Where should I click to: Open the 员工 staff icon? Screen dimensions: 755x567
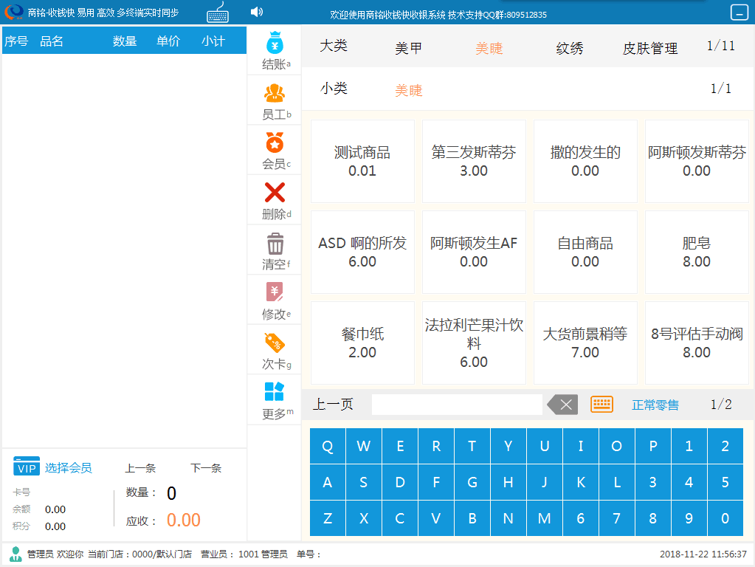(275, 93)
